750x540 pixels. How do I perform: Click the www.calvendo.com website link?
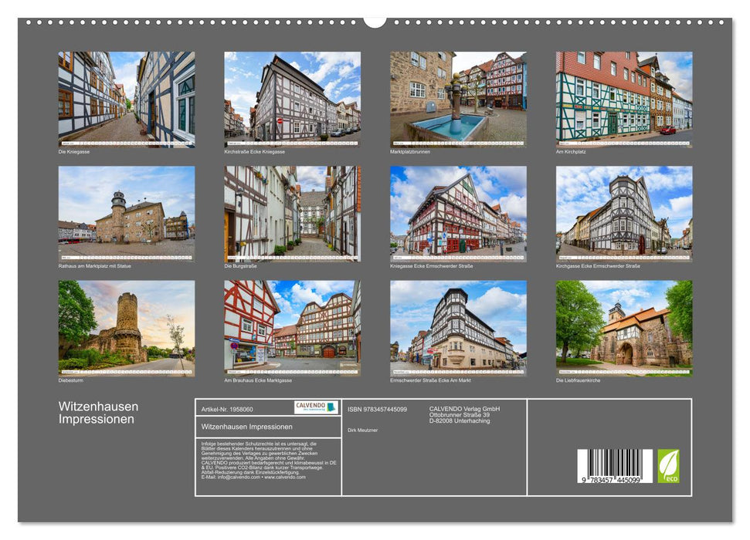tap(284, 478)
